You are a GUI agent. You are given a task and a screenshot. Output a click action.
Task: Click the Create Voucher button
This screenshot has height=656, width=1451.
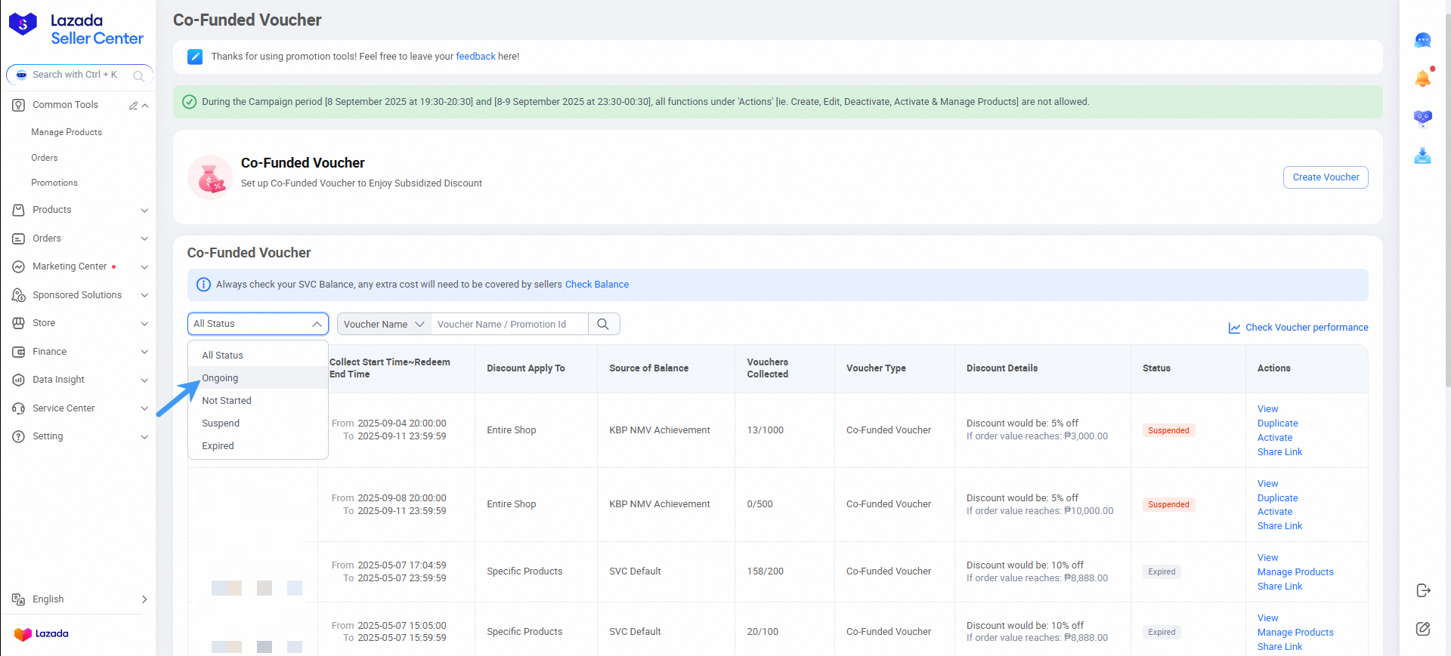tap(1325, 177)
